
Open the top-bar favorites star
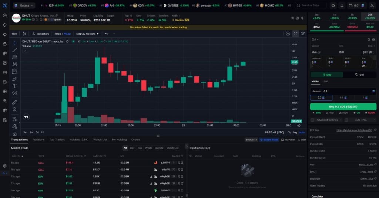333,5
